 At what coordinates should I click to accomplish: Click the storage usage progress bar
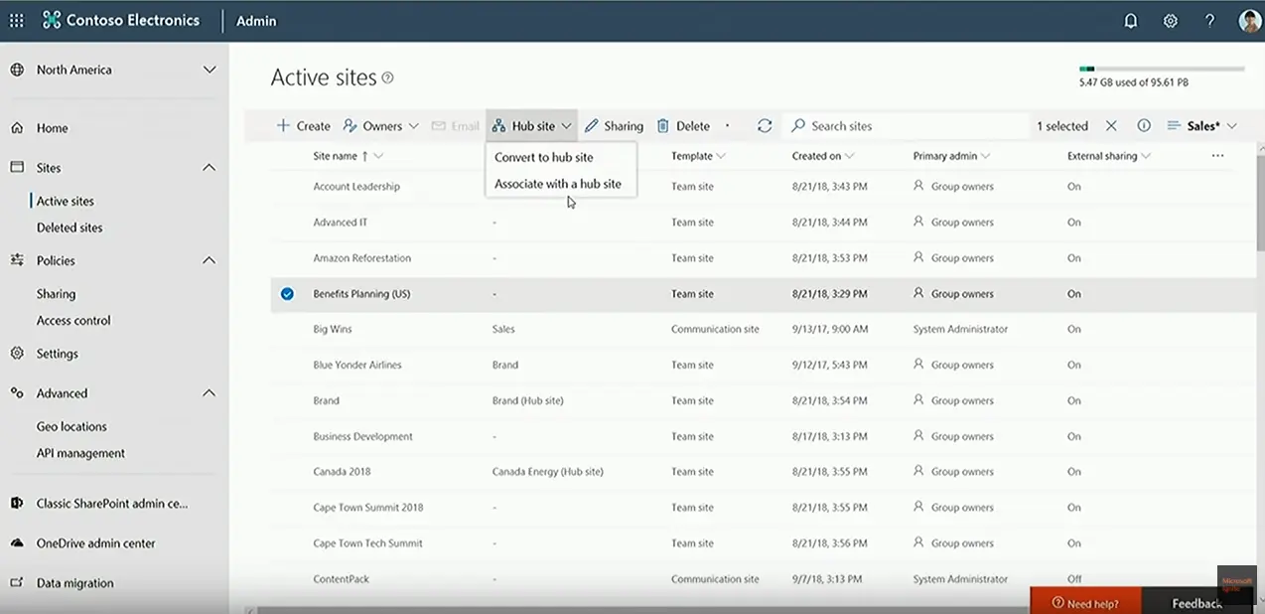(1161, 69)
